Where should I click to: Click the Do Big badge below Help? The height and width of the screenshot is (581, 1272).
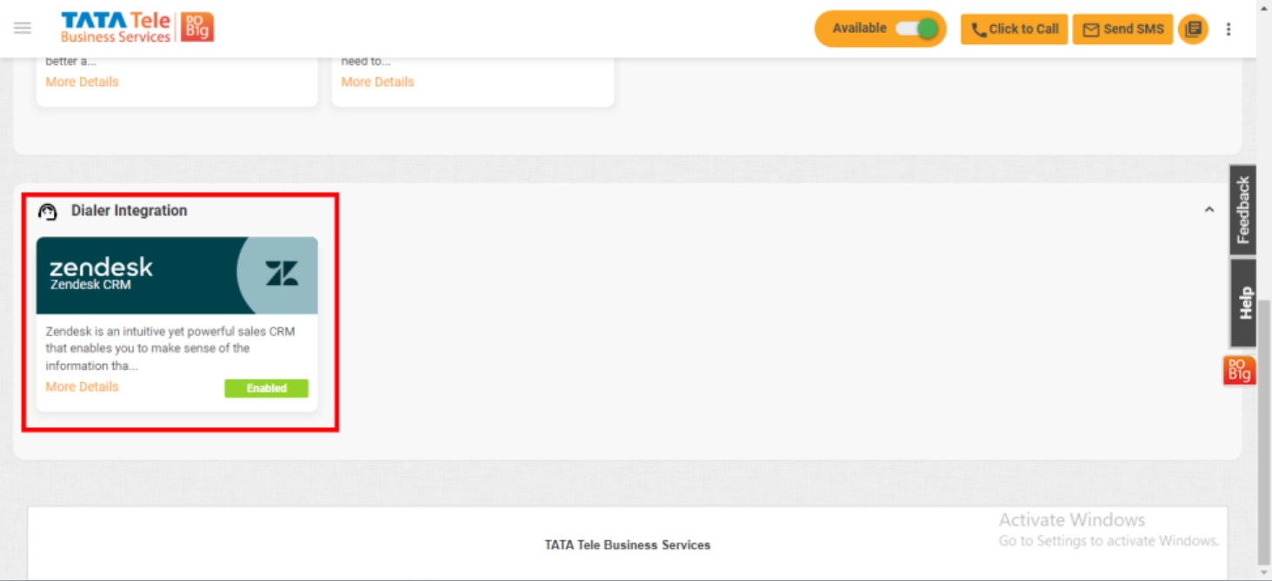[1239, 370]
